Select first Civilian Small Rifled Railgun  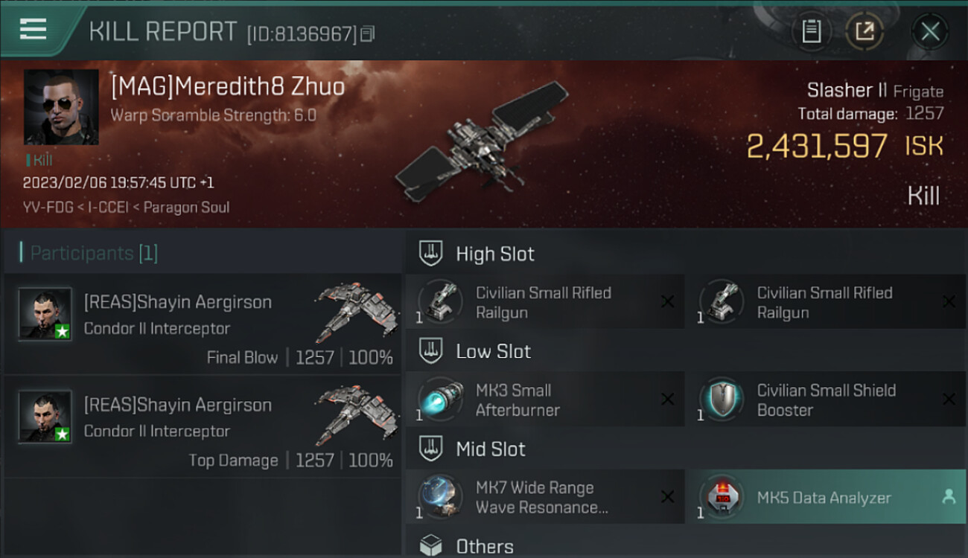[x=545, y=301]
